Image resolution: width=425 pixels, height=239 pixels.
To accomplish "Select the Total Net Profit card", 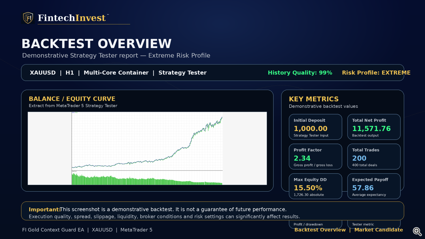I will pos(374,127).
